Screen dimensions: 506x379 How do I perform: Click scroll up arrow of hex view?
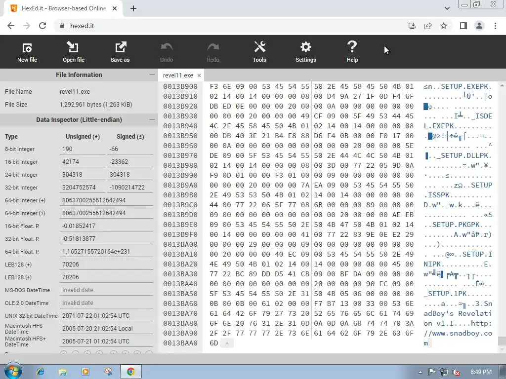click(x=502, y=85)
